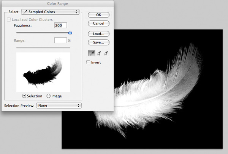Pick the Subtract from Sample eyedropper

coord(106,53)
